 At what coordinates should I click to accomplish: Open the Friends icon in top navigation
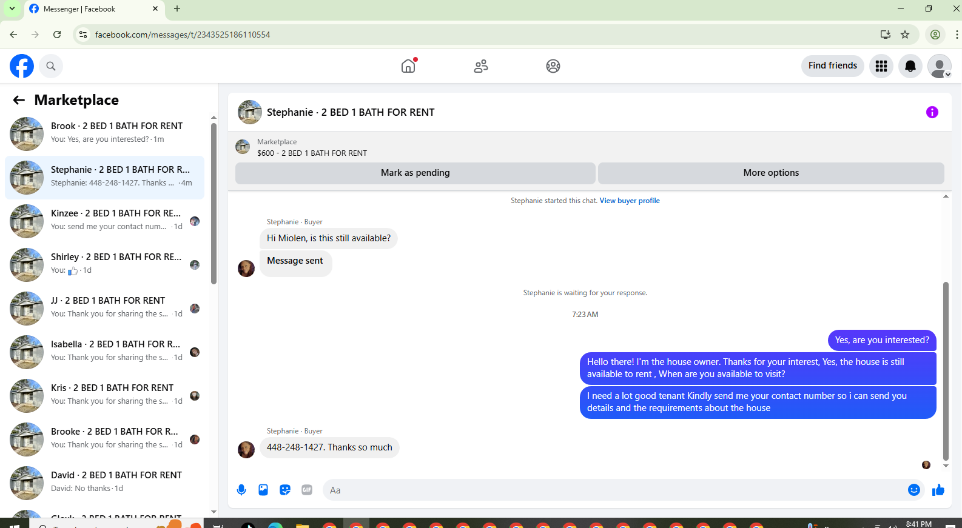481,66
